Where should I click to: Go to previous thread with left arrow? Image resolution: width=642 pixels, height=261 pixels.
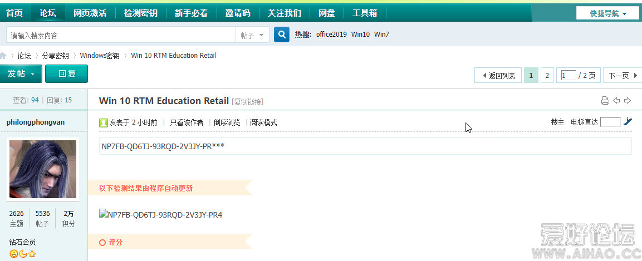tap(616, 101)
